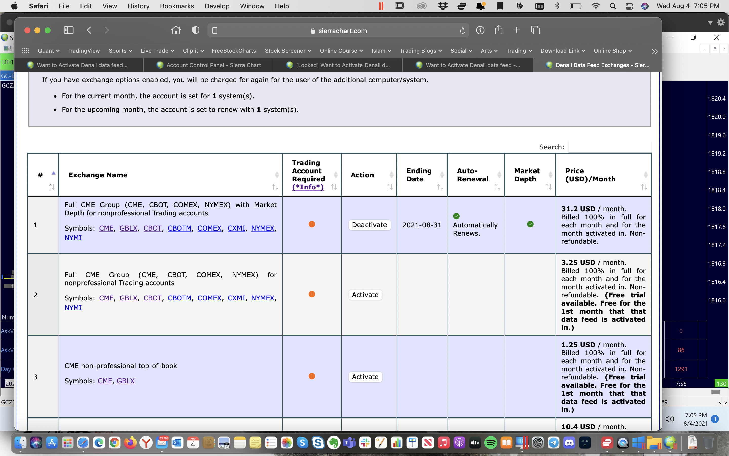Click the Home icon in the toolbar
This screenshot has height=456, width=729.
[x=176, y=30]
